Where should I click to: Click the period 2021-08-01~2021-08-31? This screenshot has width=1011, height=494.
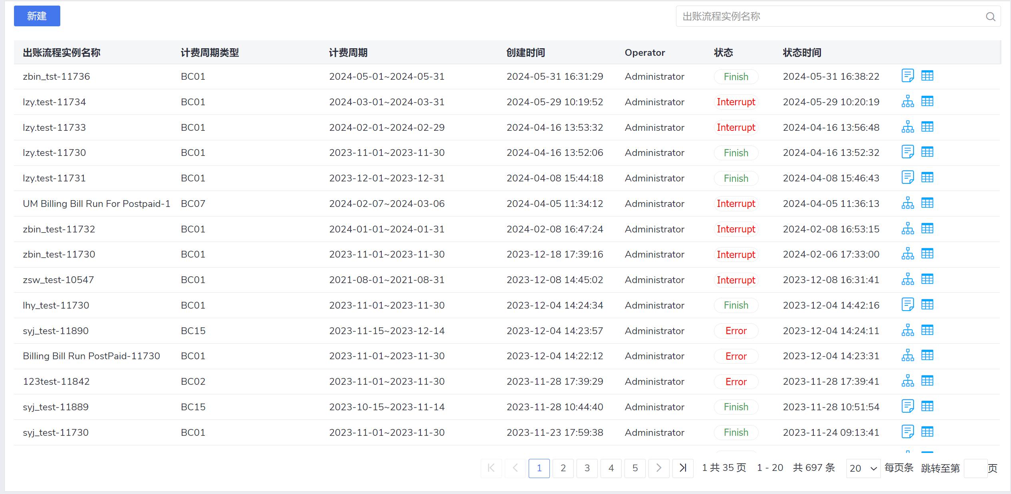(387, 280)
